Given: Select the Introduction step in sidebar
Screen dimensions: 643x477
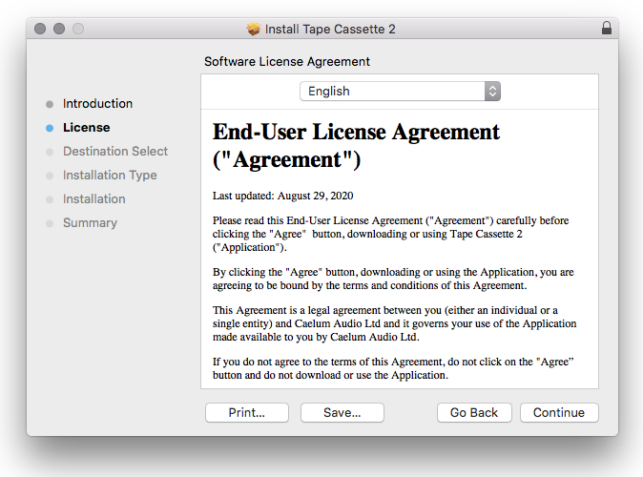Looking at the screenshot, I should 97,103.
